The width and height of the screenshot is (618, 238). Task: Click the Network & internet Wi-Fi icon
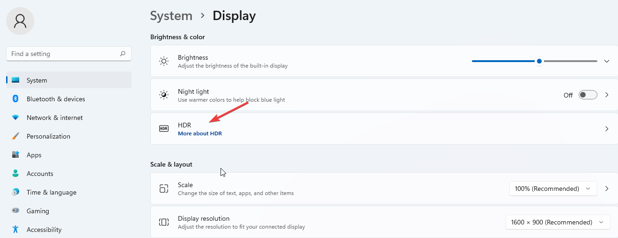[15, 118]
